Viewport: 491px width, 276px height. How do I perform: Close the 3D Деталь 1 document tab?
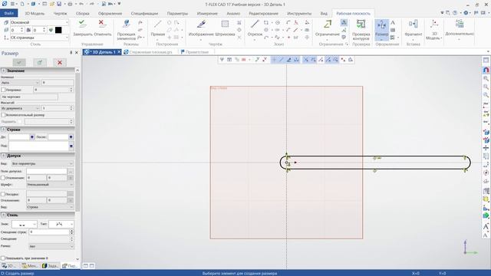(x=119, y=52)
